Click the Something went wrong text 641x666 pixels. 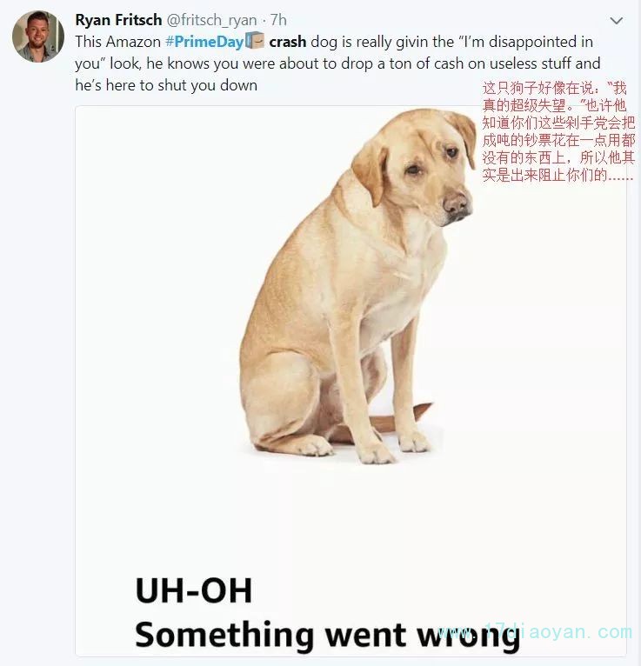(327, 636)
